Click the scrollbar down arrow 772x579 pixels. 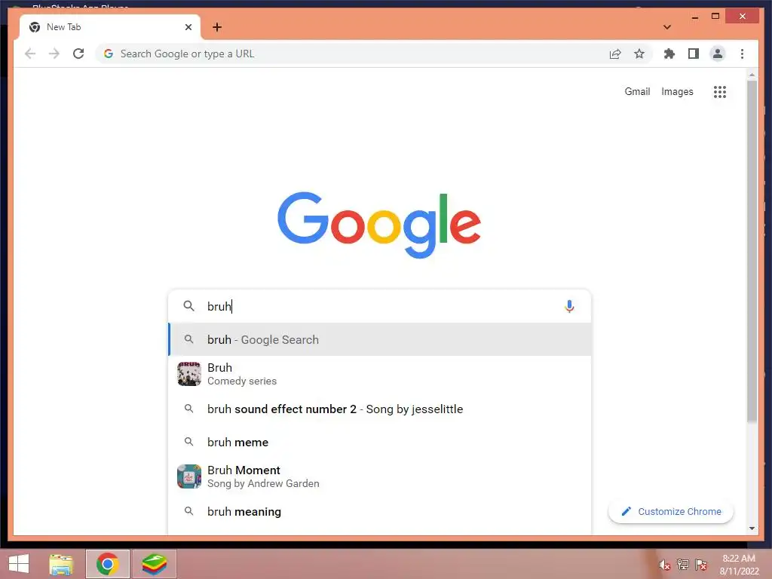tap(752, 528)
